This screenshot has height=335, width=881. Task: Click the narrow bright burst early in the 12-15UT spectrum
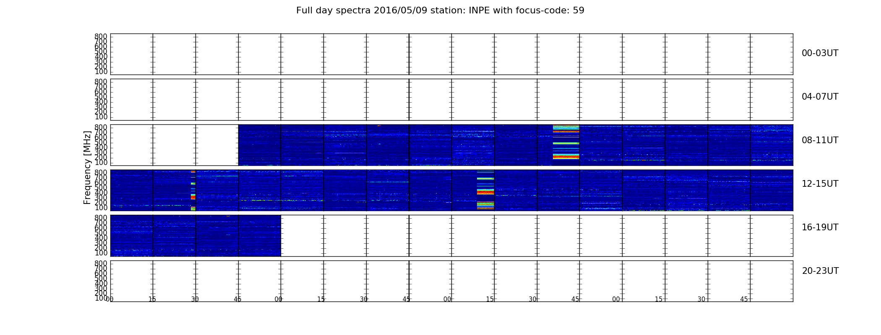(193, 190)
